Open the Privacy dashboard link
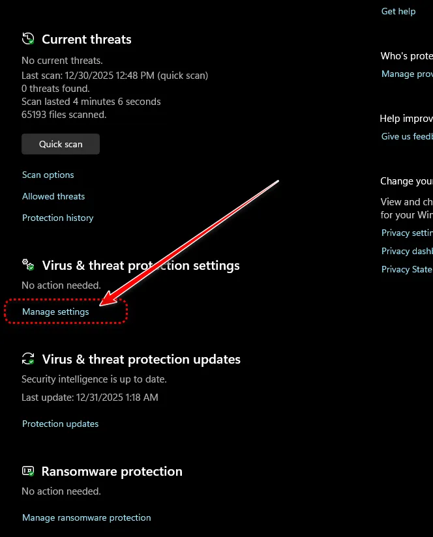The image size is (433, 537). (x=407, y=251)
